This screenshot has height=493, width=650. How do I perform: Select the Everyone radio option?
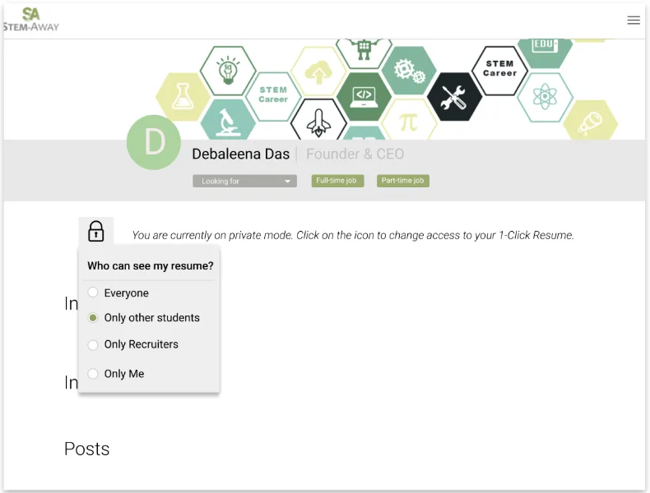[93, 293]
